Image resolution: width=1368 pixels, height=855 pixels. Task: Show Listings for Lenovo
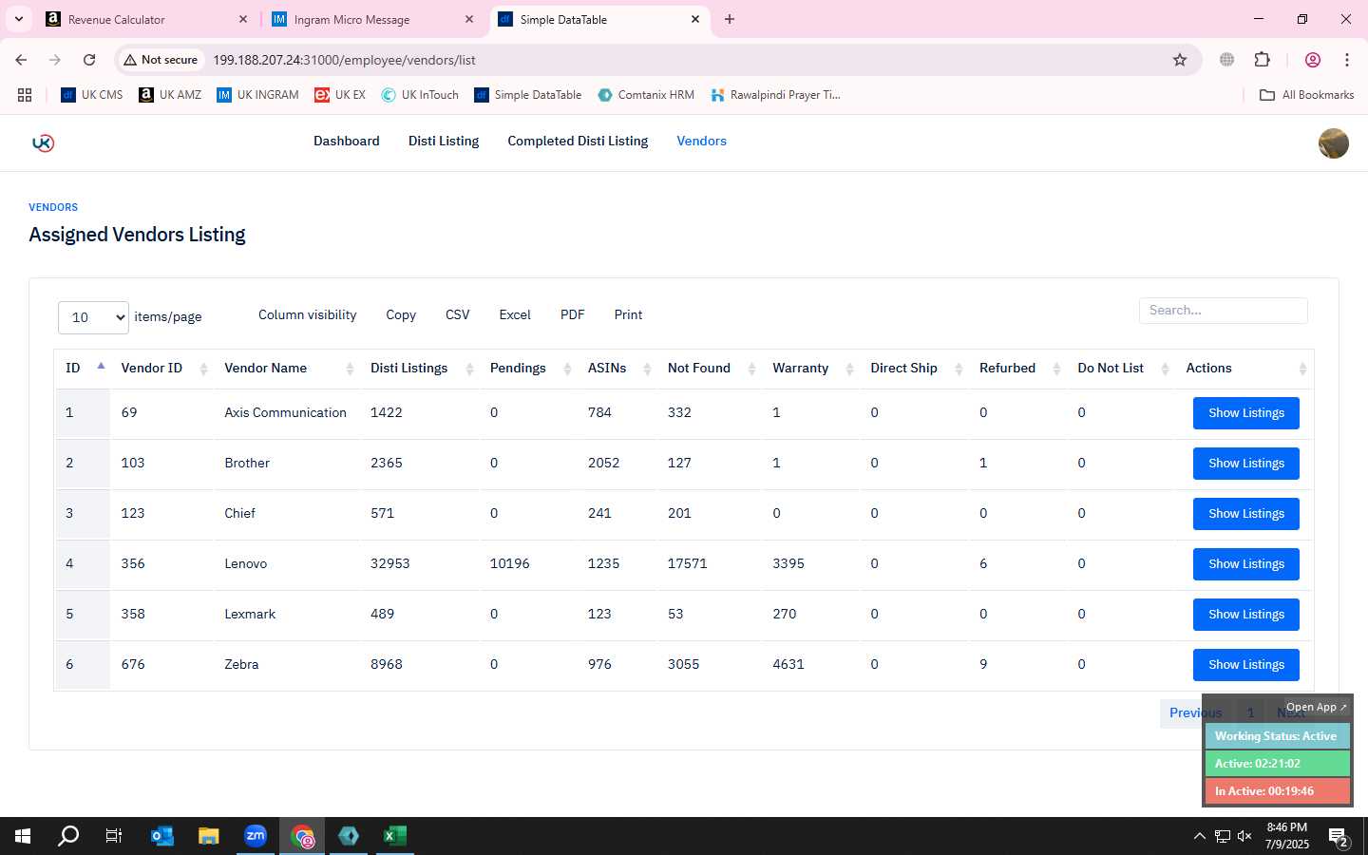[1246, 564]
